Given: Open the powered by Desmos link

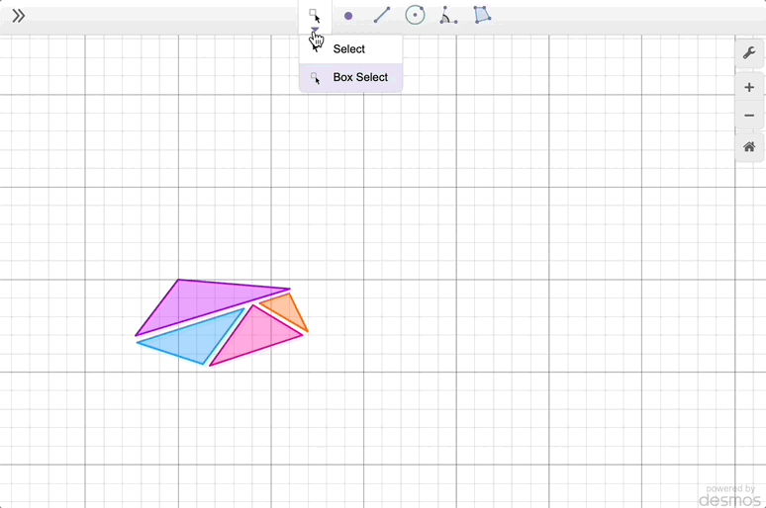Looking at the screenshot, I should pyautogui.click(x=732, y=496).
